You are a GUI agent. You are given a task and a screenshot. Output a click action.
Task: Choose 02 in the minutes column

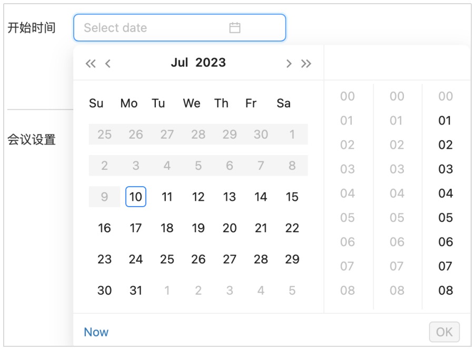(397, 145)
